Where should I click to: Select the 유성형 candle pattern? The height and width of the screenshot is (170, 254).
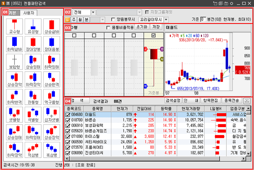click(34, 26)
